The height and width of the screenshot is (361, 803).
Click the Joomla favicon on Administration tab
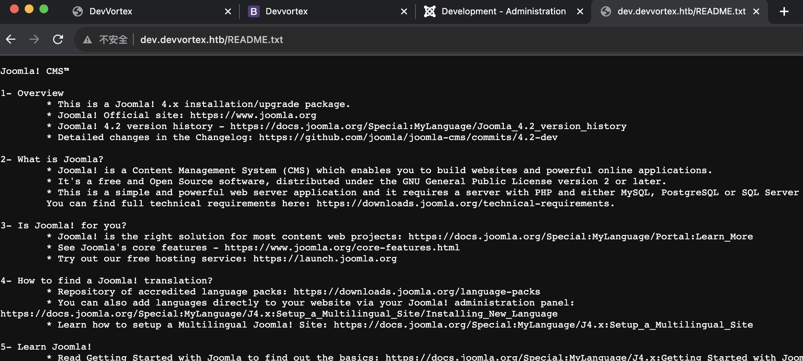429,11
